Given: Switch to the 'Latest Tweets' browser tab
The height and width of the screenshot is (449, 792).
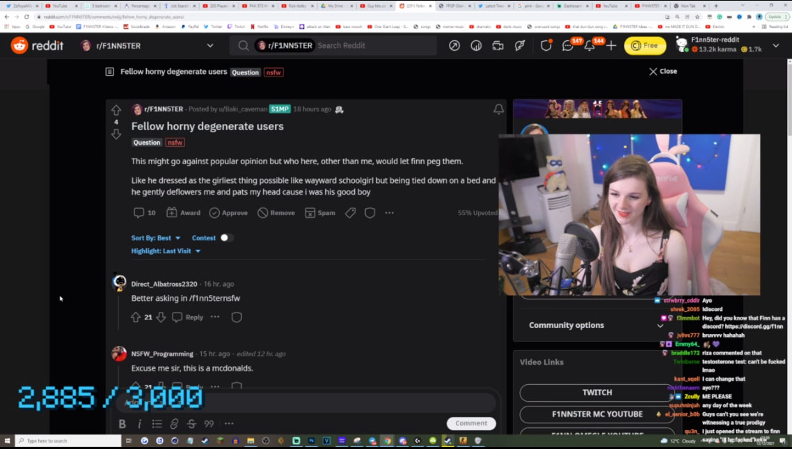Looking at the screenshot, I should click(x=494, y=6).
